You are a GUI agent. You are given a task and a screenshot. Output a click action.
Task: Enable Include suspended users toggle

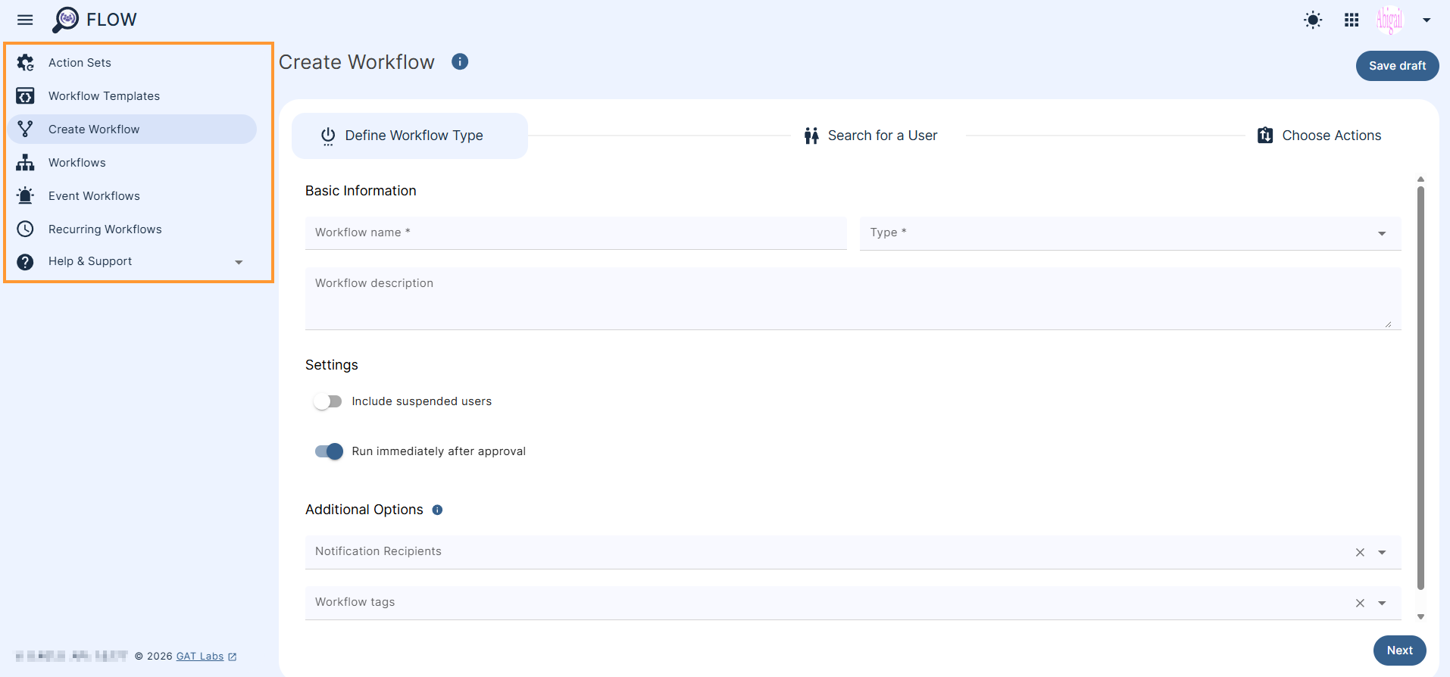click(x=328, y=401)
